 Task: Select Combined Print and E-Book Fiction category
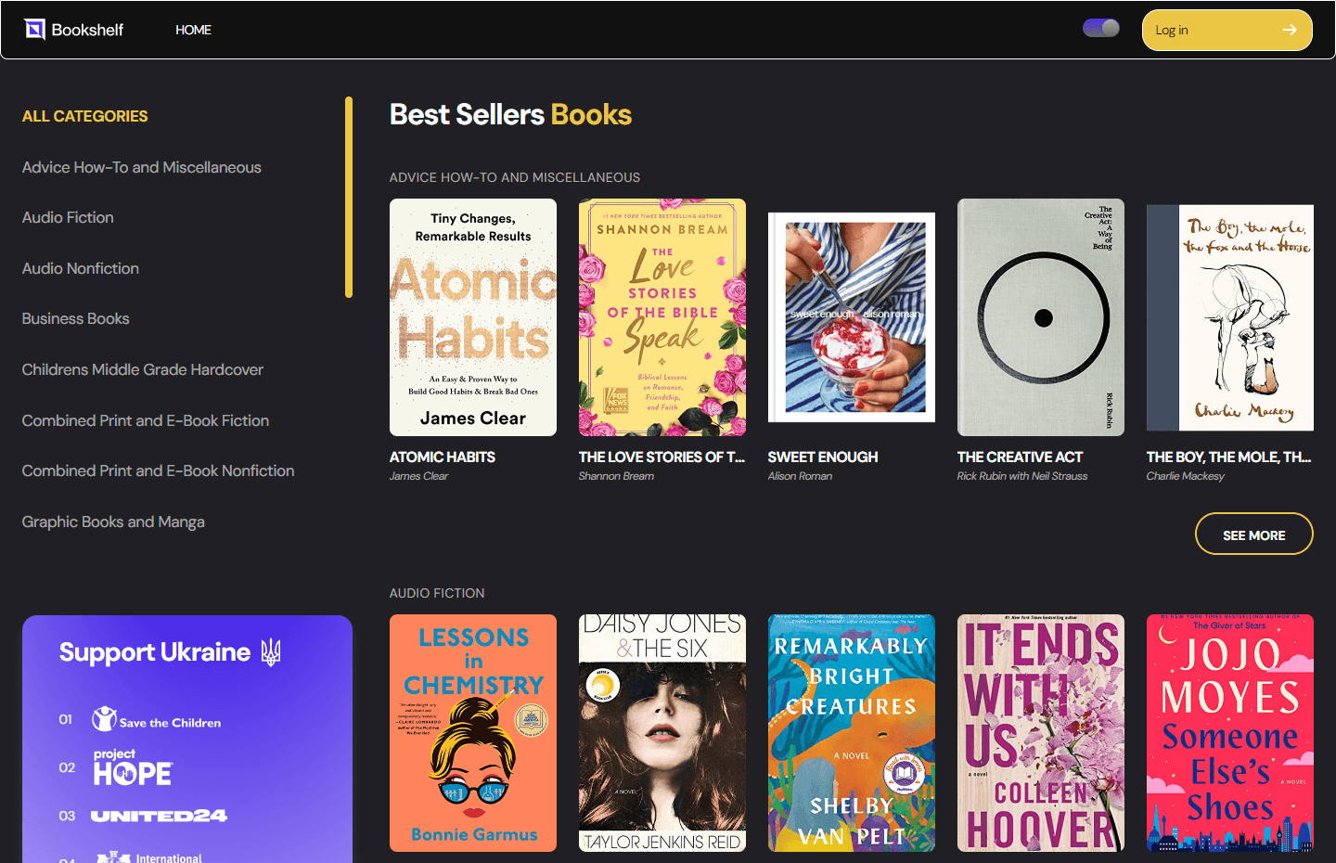click(x=146, y=420)
